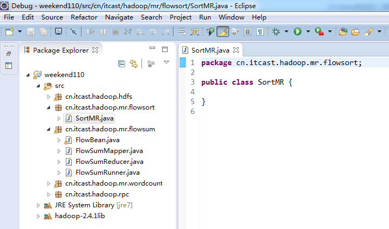Click the New Java Package icon
This screenshot has width=389, height=229.
click(x=343, y=31)
